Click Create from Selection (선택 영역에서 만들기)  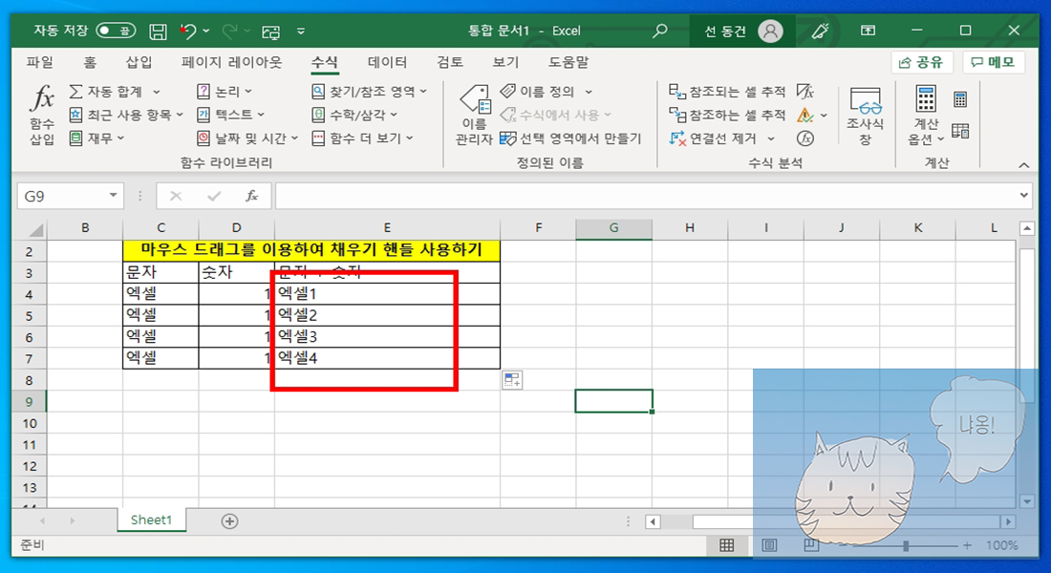click(x=571, y=138)
